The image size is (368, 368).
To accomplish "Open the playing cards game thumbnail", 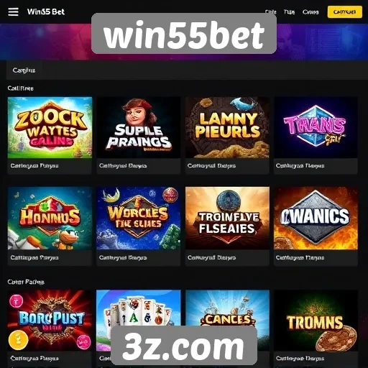I will tap(139, 308).
